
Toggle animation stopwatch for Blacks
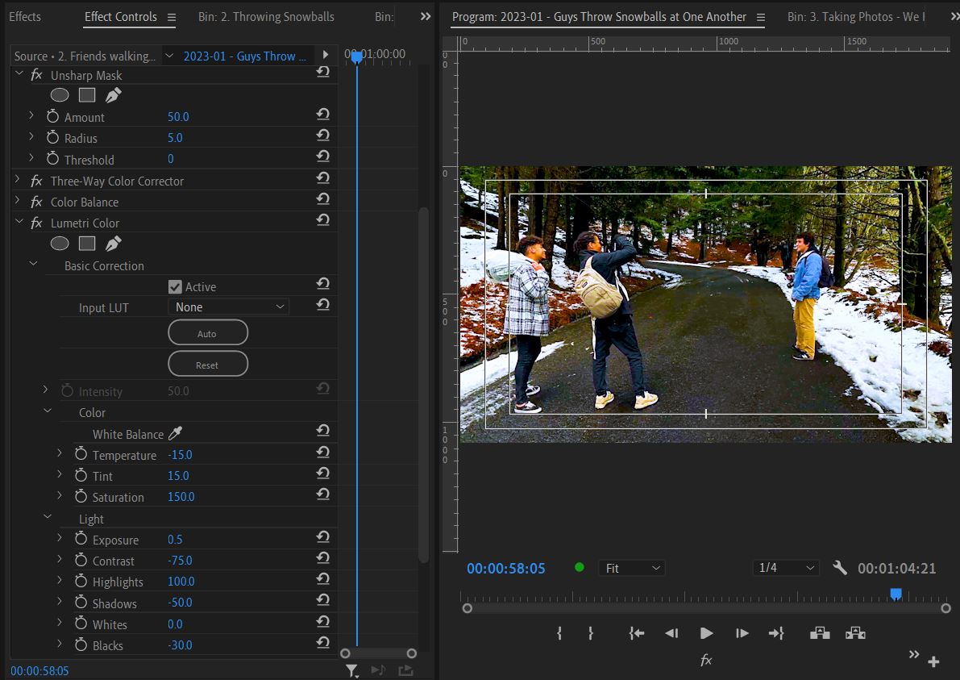(x=81, y=645)
